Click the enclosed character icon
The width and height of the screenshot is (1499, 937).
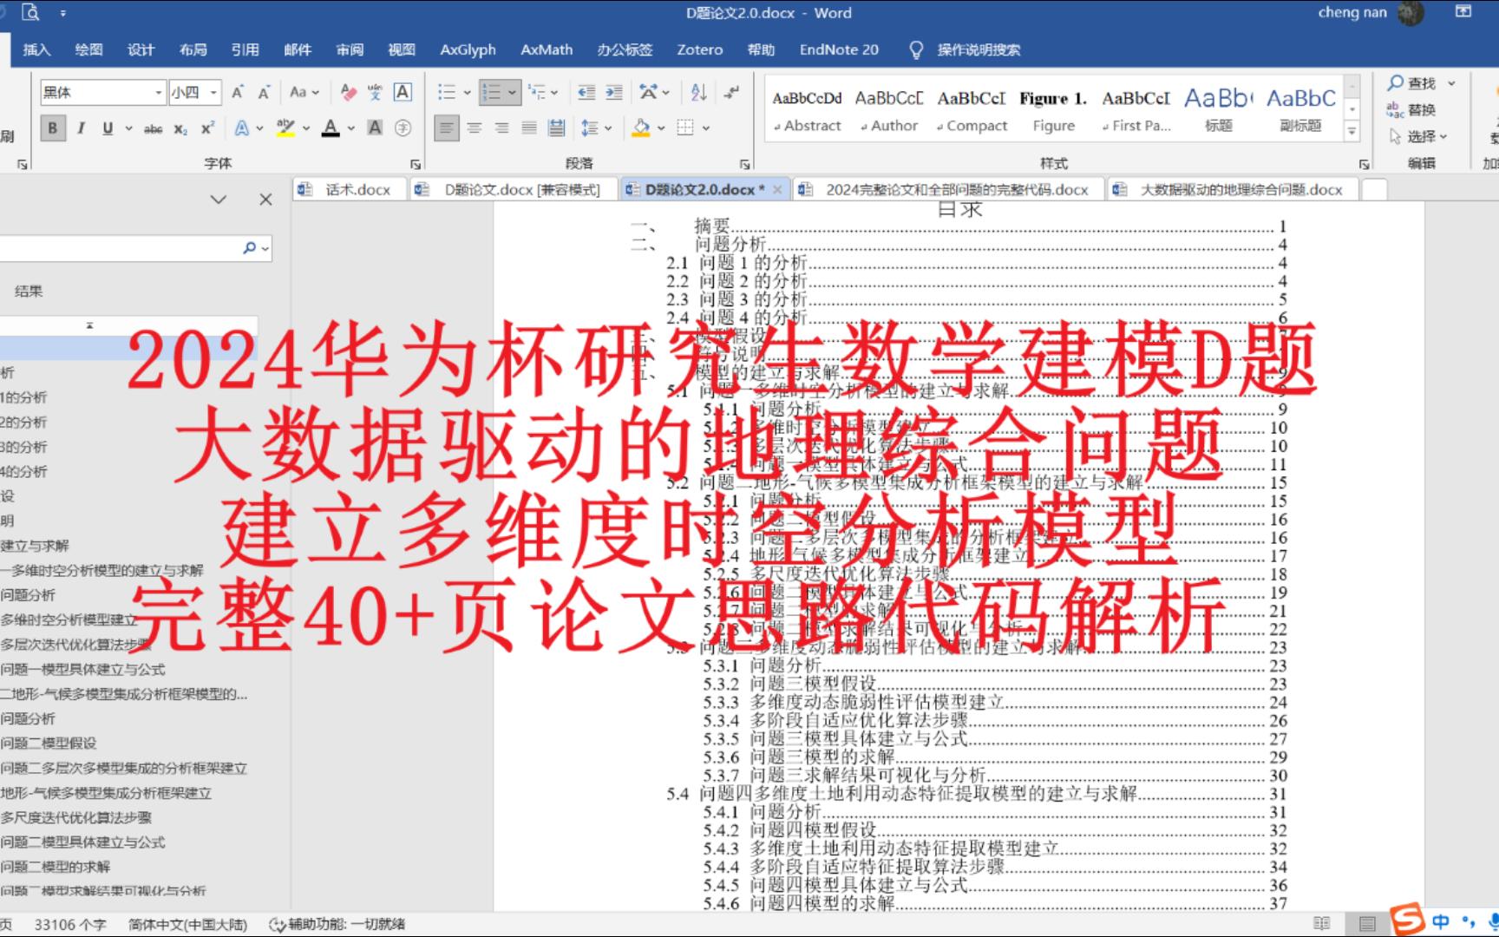point(403,128)
